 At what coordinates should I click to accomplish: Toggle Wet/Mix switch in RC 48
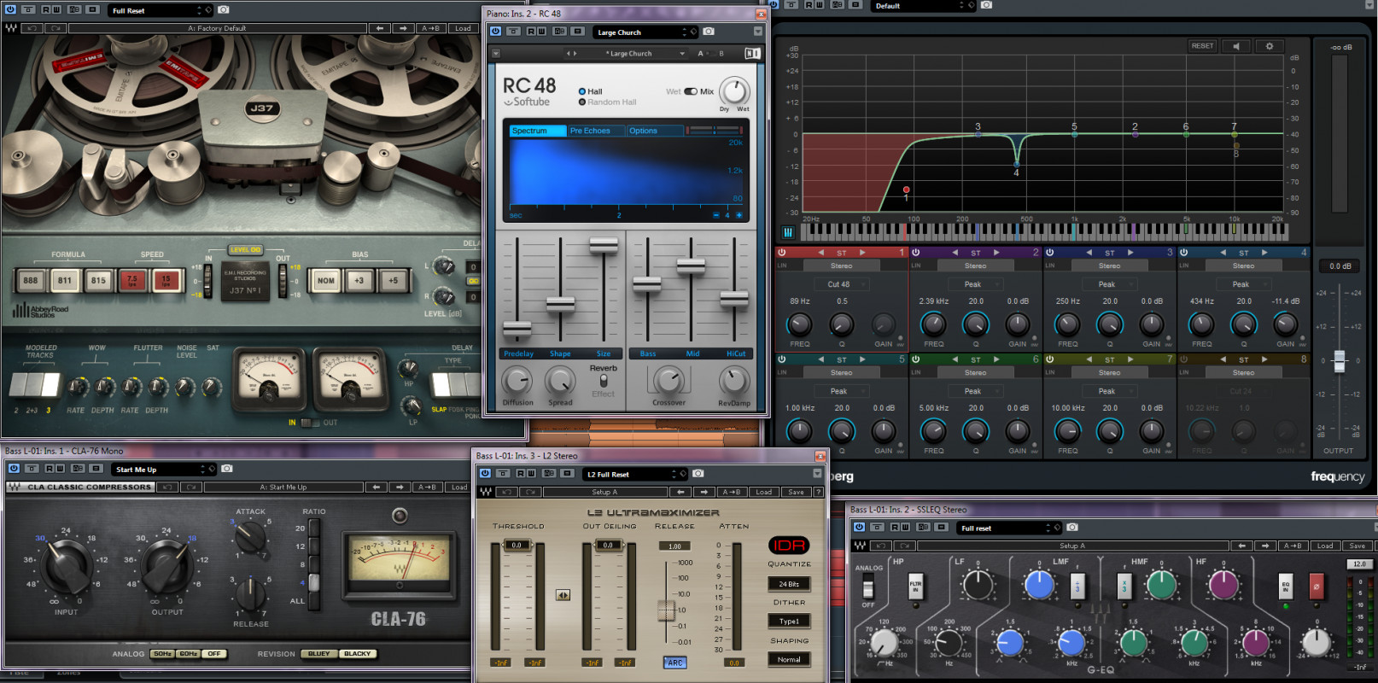click(691, 91)
